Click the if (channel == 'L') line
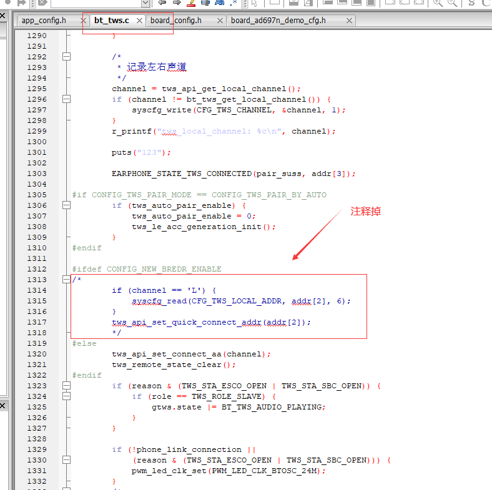Image resolution: width=492 pixels, height=490 pixels. pyautogui.click(x=164, y=290)
